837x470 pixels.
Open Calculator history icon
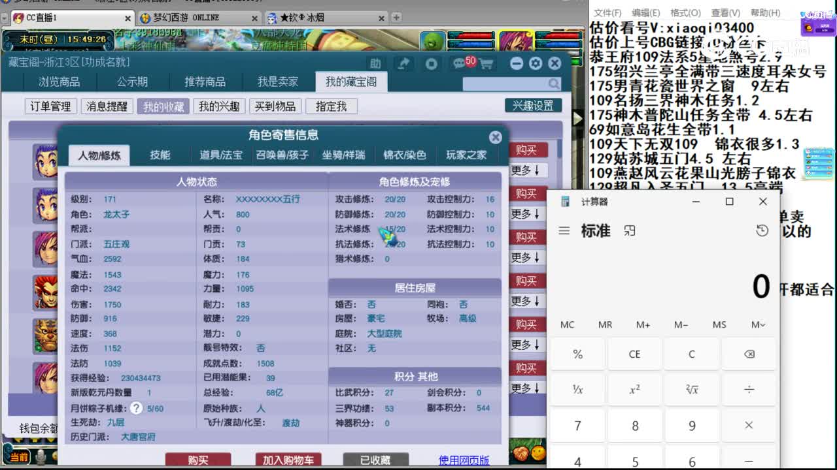pos(762,230)
